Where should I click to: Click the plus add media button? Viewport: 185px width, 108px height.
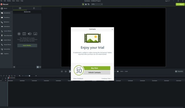[14, 67]
